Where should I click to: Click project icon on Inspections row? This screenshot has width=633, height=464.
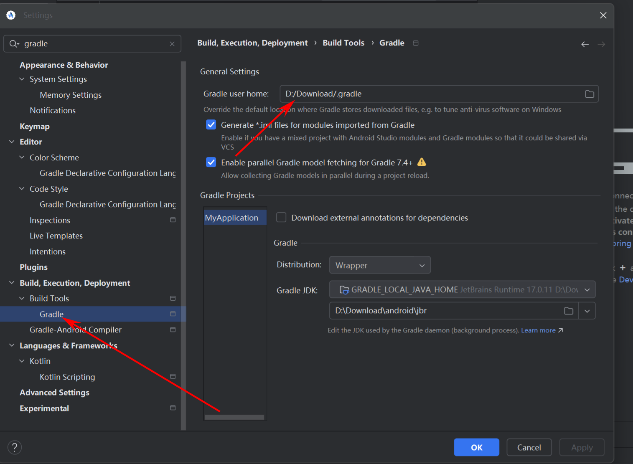pos(173,220)
